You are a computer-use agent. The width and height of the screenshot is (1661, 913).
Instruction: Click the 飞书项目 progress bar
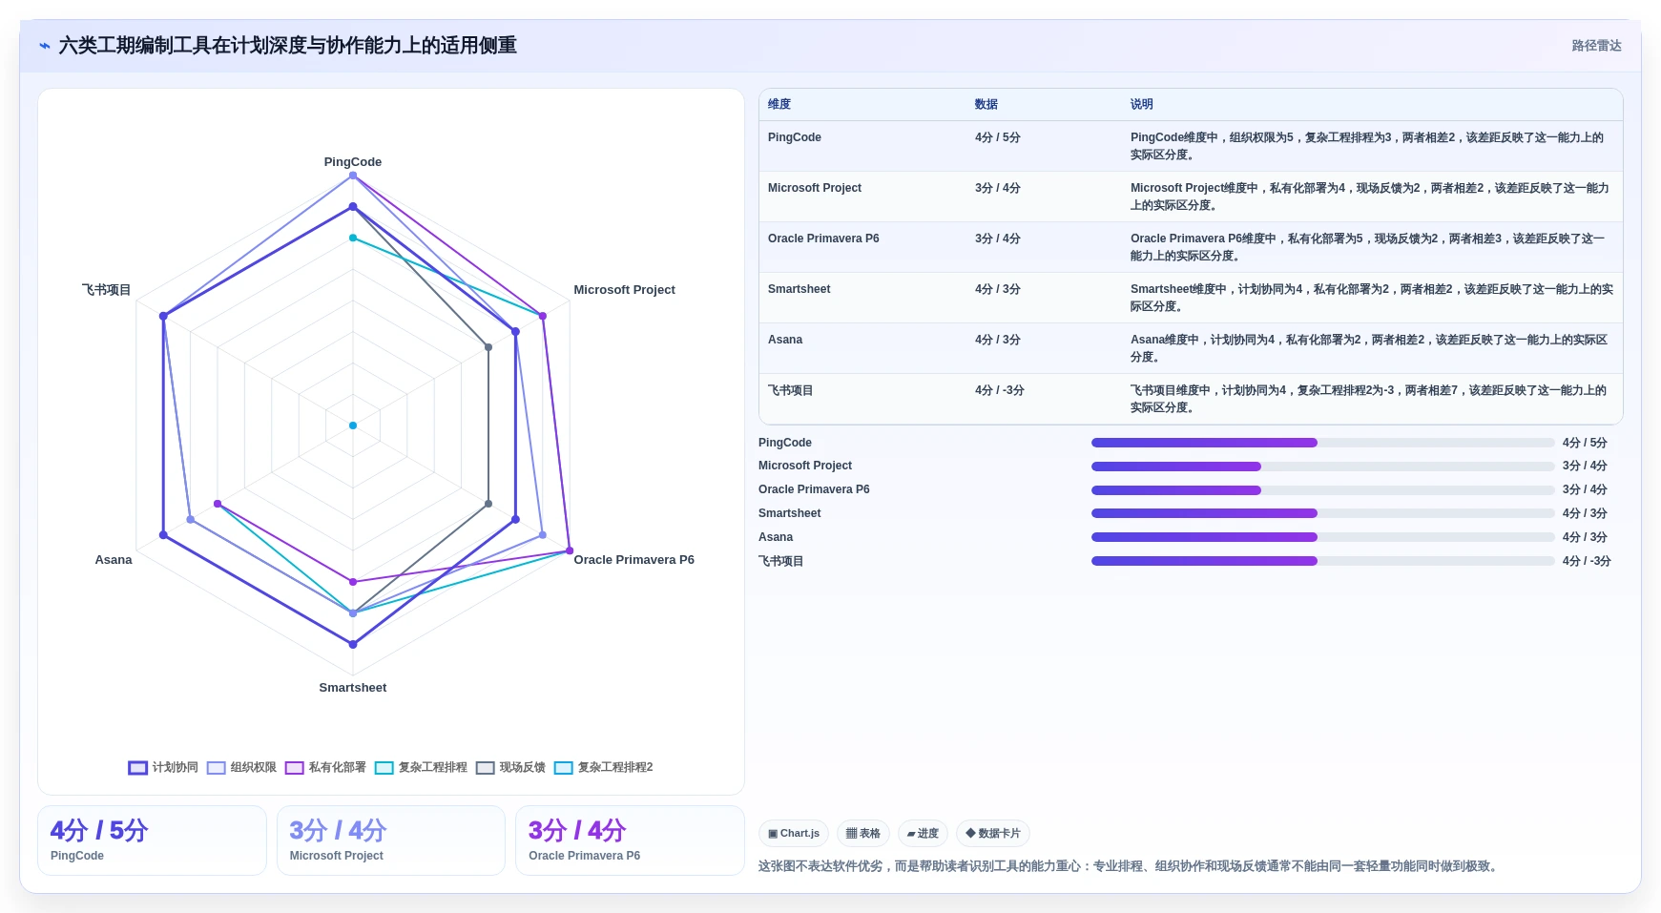tap(1323, 561)
